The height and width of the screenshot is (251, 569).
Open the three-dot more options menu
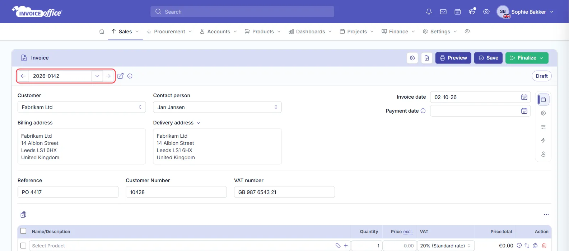546,214
